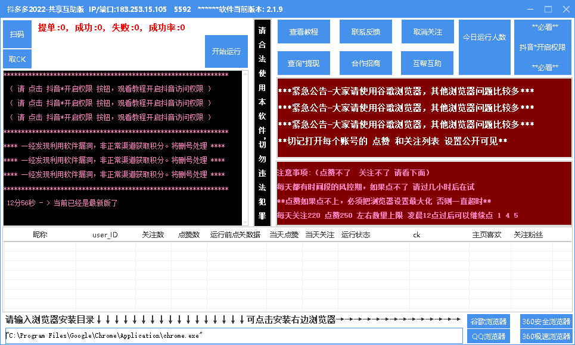The image size is (575, 345).
Task: Click the 当前已经是最新版了 log line
Action: (x=63, y=203)
